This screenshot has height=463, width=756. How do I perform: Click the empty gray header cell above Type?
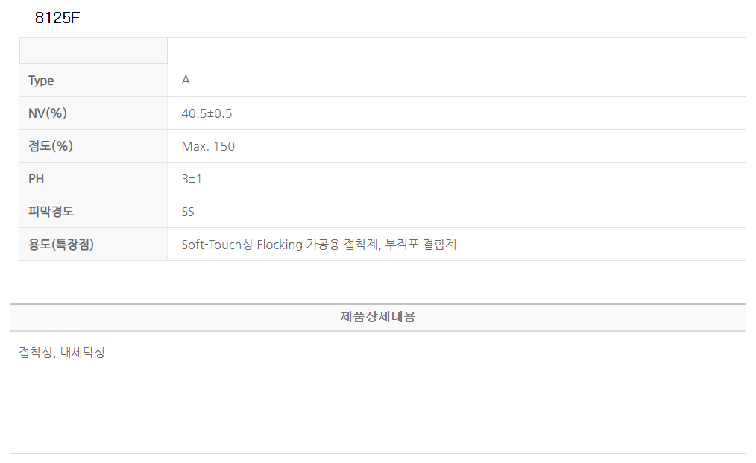coord(93,51)
